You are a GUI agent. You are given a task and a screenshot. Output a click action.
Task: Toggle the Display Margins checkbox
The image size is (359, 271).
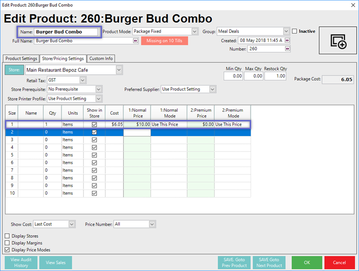7,243
